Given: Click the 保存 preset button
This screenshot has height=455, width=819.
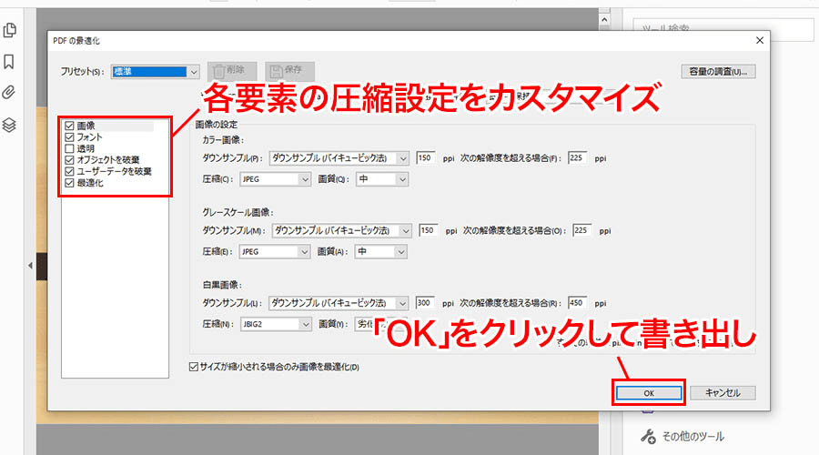Looking at the screenshot, I should (x=290, y=70).
